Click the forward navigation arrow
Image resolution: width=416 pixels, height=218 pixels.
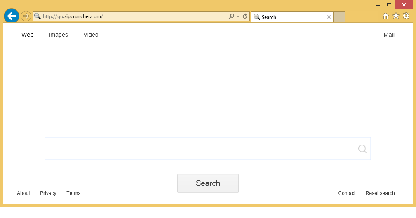click(x=26, y=16)
